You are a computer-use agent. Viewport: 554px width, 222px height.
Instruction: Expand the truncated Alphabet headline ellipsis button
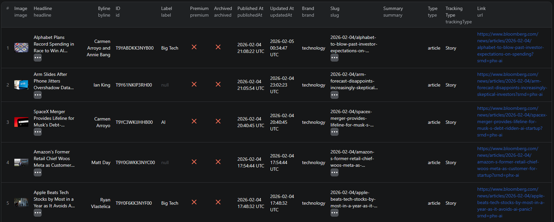click(38, 58)
